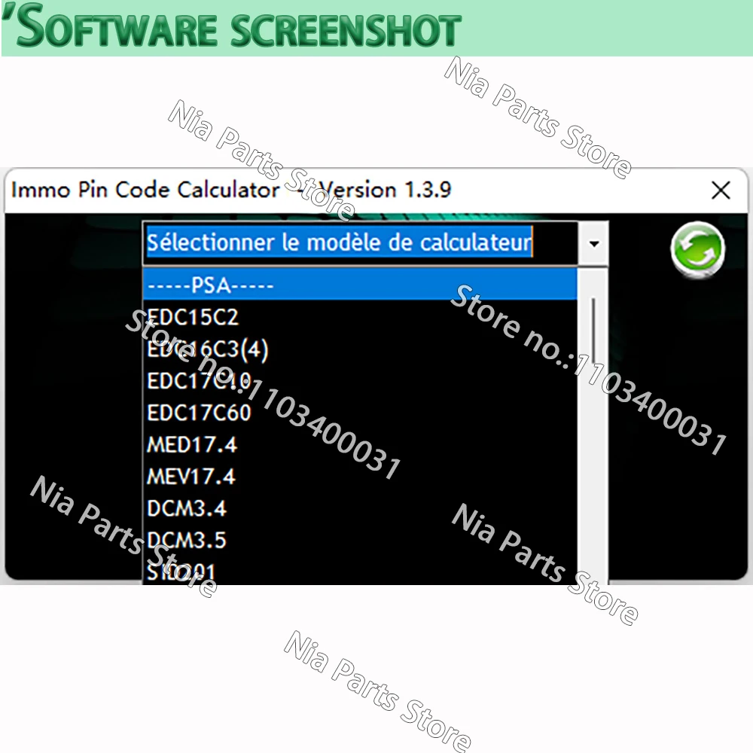The height and width of the screenshot is (753, 753).
Task: Click the 'Sélectionner le modèle de calculateur' field
Action: point(361,242)
